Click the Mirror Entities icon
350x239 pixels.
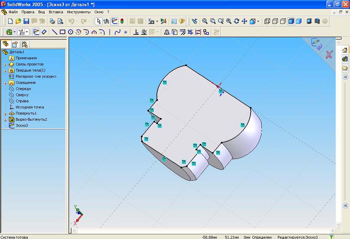(x=166, y=32)
